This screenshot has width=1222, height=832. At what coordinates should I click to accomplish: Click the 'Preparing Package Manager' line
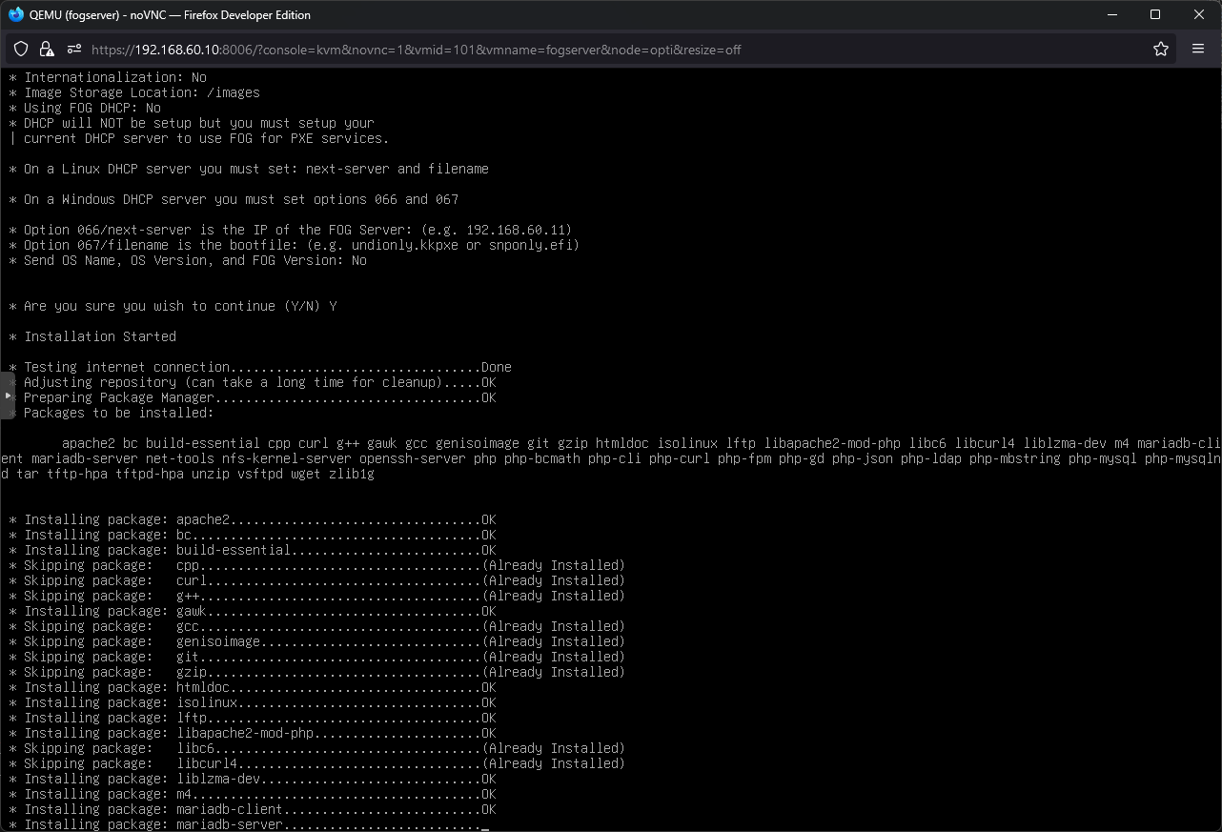(253, 397)
